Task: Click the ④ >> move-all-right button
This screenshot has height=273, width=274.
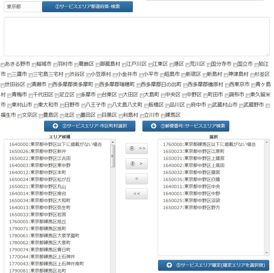Action: (137, 148)
